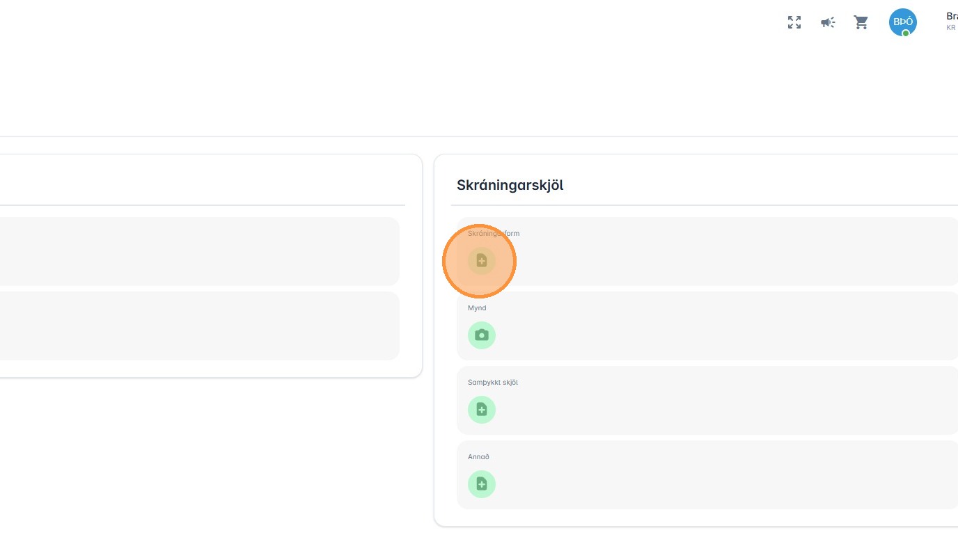Click the BÞÓ user avatar
958x535 pixels.
click(902, 22)
